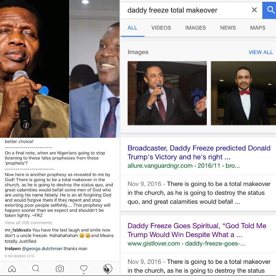Image resolution: width=276 pixels, height=276 pixels.
Task: Tap the camera icon in bottom bar
Action: pos(60,269)
